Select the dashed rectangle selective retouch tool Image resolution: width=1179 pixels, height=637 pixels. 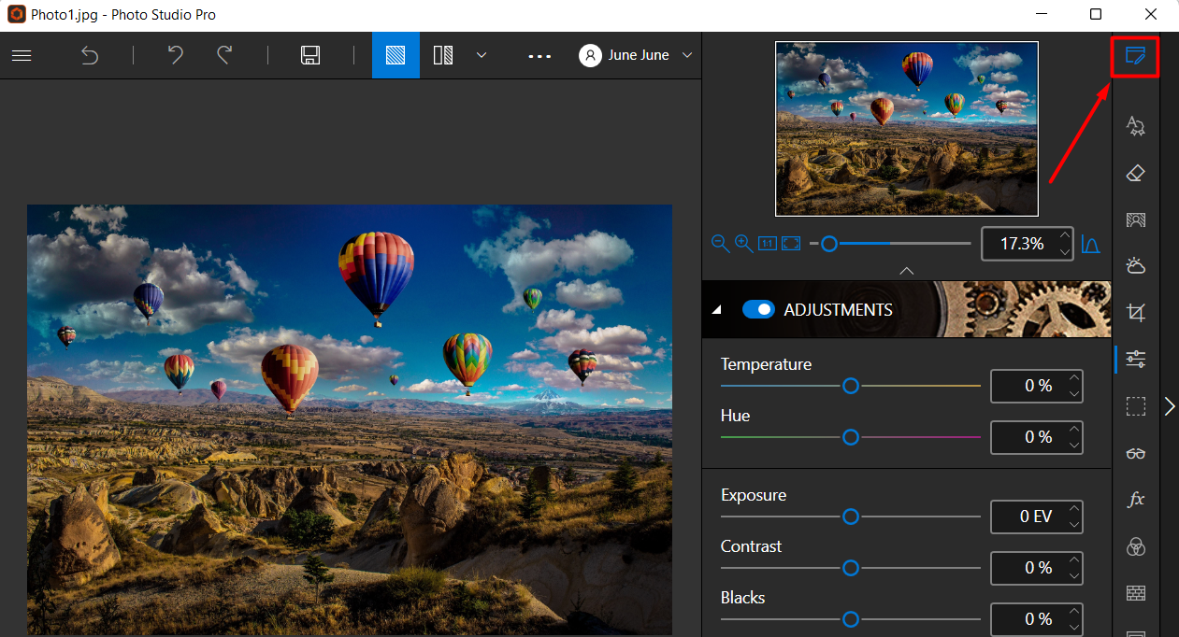pyautogui.click(x=1136, y=406)
